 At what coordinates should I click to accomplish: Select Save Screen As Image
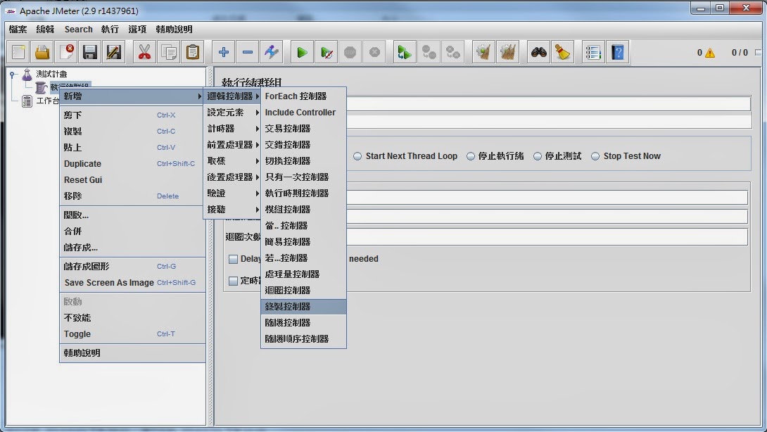[132, 283]
